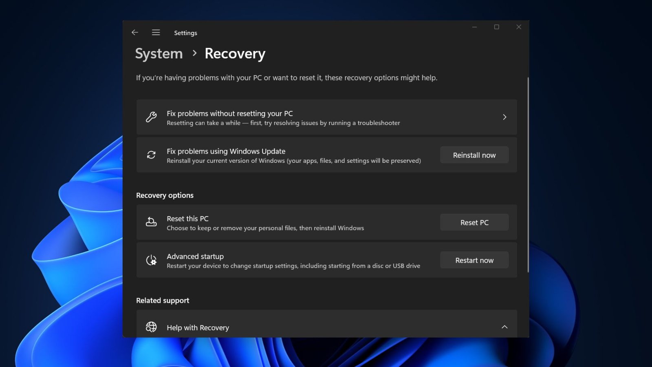The image size is (652, 367).
Task: Open the troubleshooter row under Recovery help
Action: pyautogui.click(x=285, y=117)
